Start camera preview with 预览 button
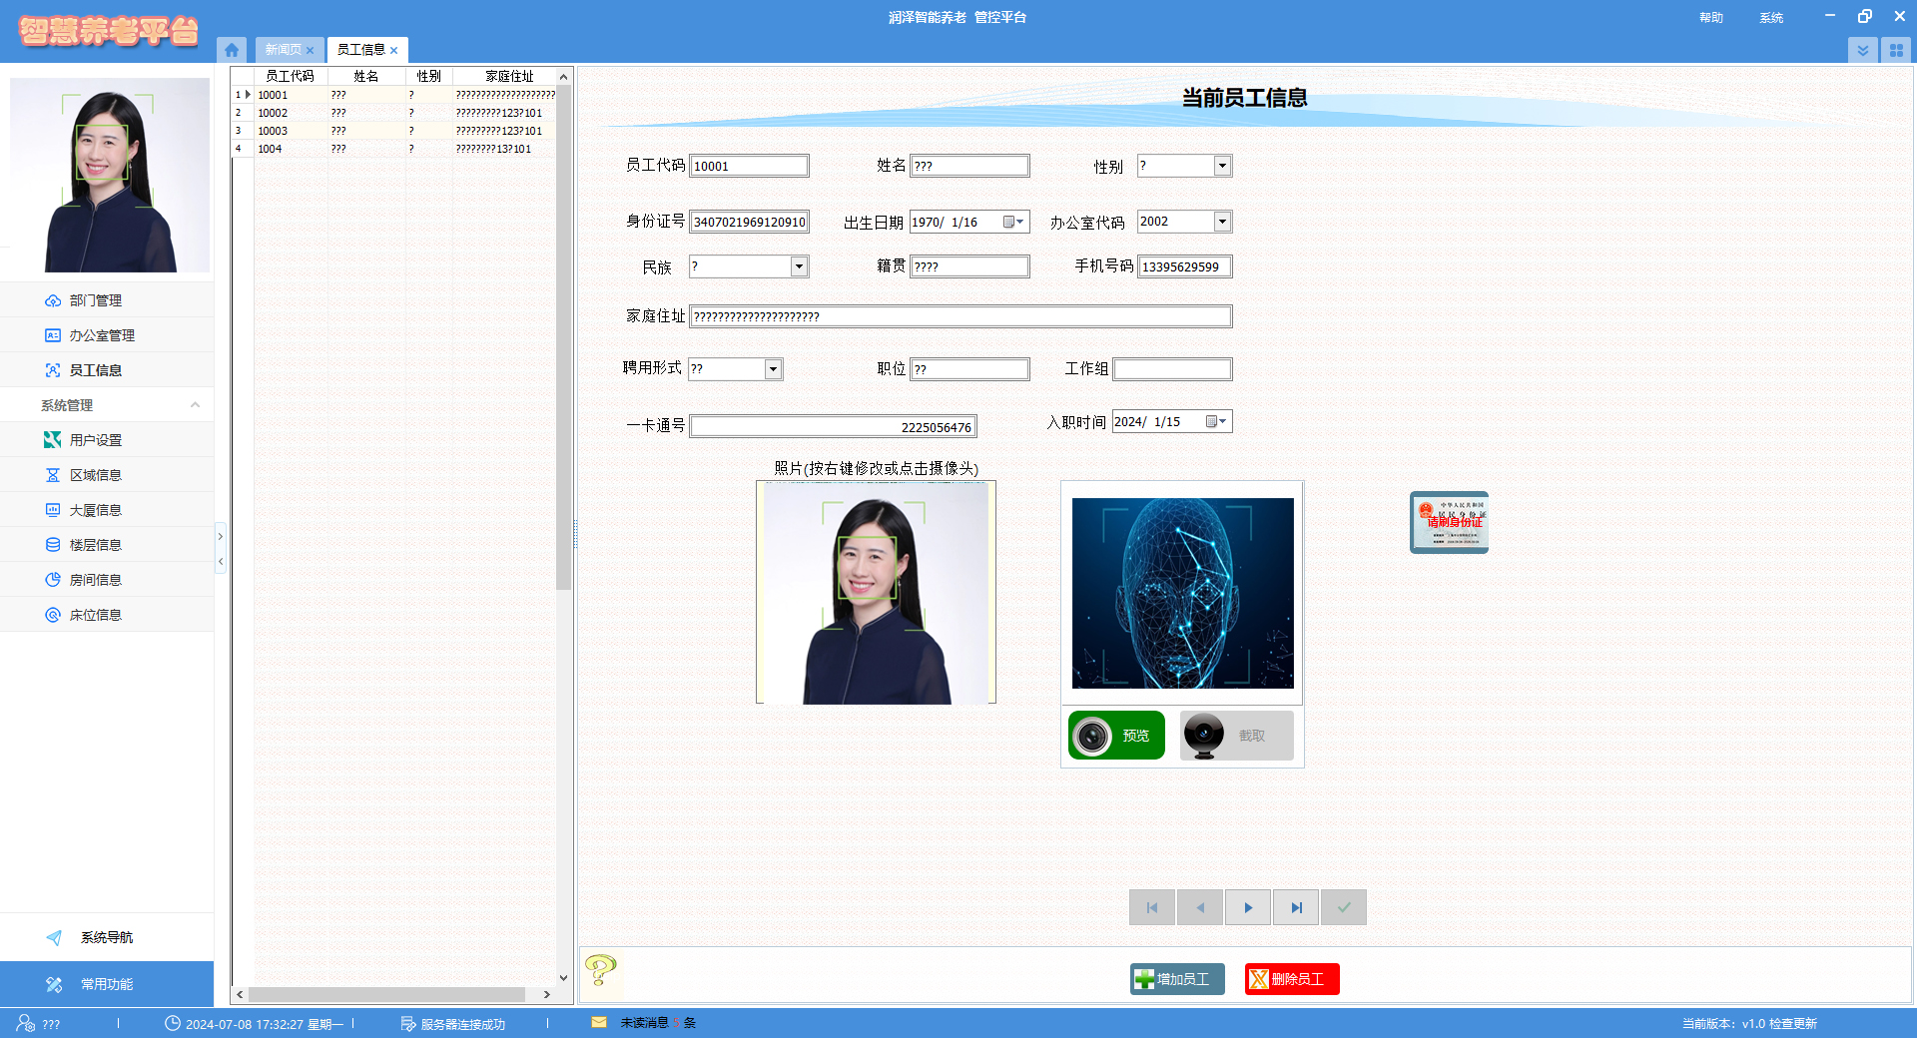 pyautogui.click(x=1116, y=736)
